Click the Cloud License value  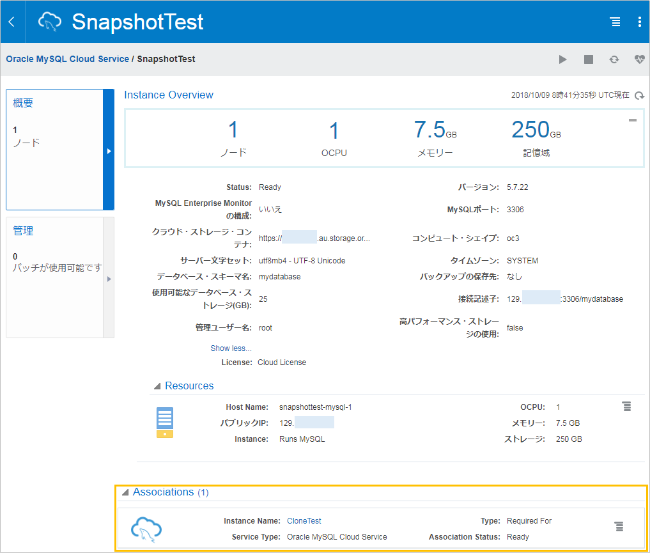pos(282,362)
